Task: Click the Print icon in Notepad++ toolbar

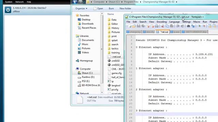Action: [157, 26]
